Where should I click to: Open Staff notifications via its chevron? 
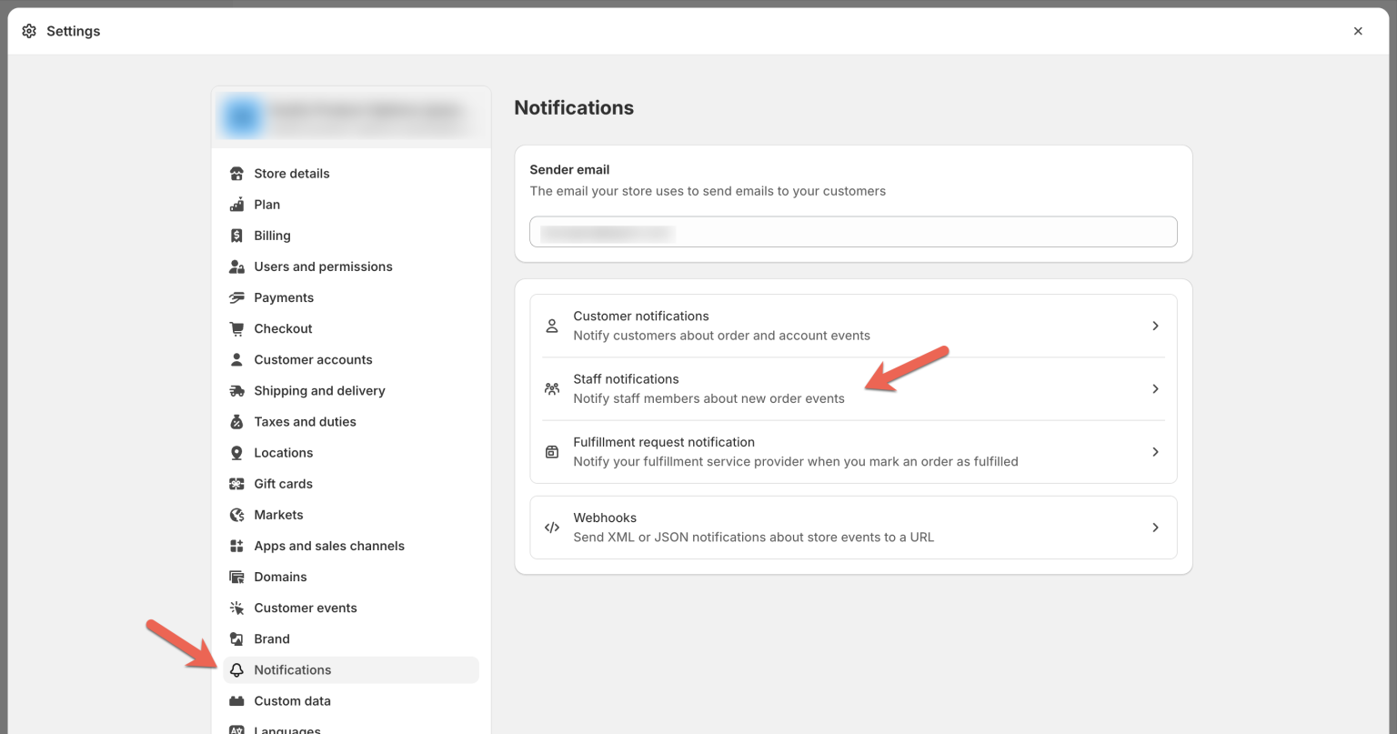[x=1155, y=388]
